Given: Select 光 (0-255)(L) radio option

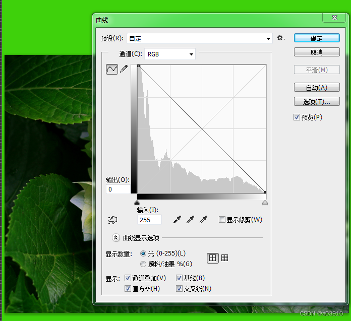Looking at the screenshot, I should pyautogui.click(x=143, y=253).
